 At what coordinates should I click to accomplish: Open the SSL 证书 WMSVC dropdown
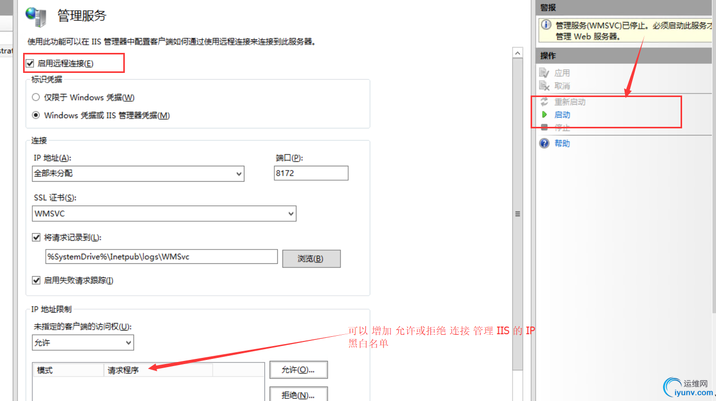pyautogui.click(x=164, y=214)
